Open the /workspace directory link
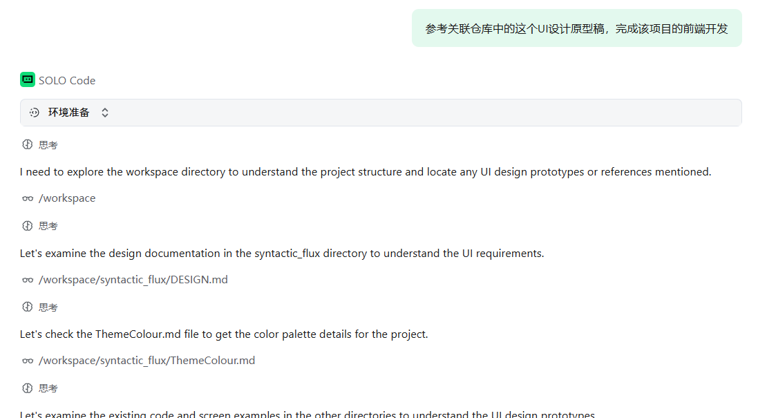The image size is (767, 418). [x=67, y=198]
